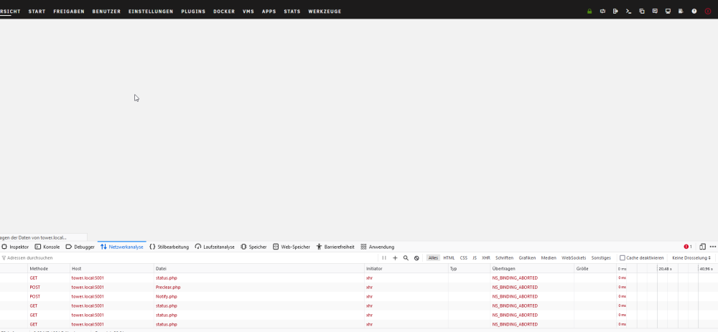Click the green lock icon in Unraid header
718x332 pixels.
[589, 11]
